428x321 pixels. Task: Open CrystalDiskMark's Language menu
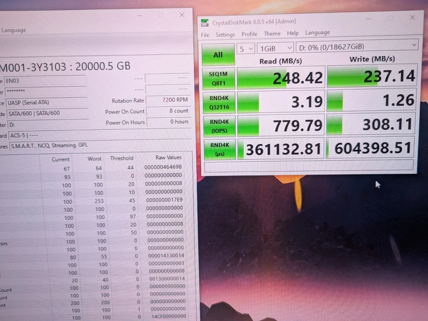[x=317, y=32]
